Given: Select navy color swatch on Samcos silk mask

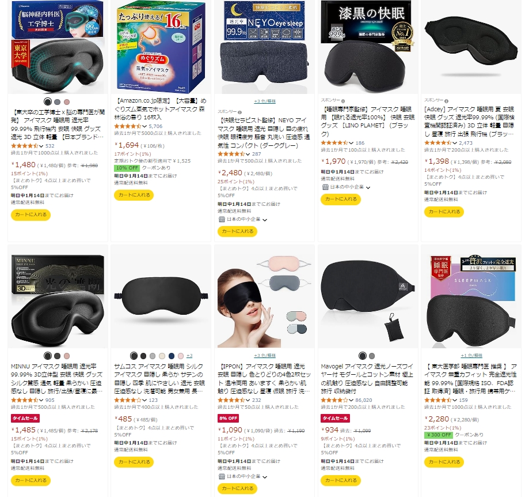Looking at the screenshot, I should click(172, 356).
